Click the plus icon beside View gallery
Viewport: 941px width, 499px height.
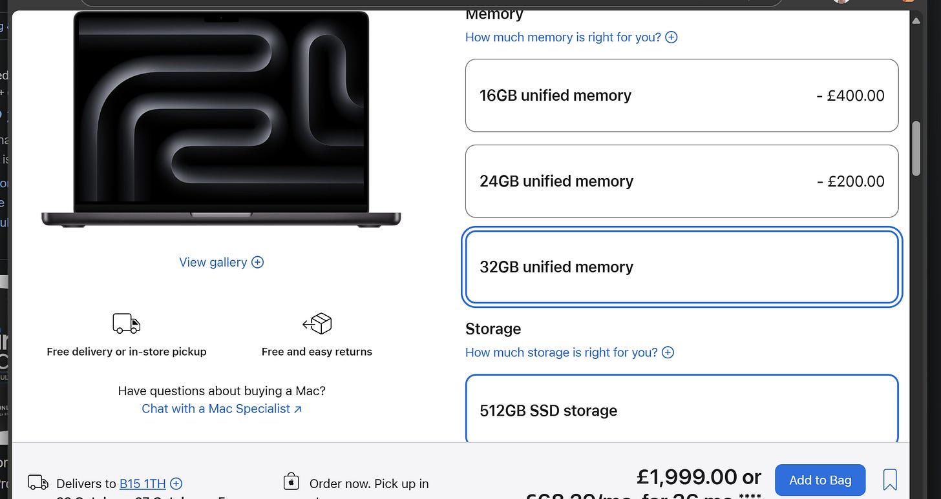coord(257,262)
